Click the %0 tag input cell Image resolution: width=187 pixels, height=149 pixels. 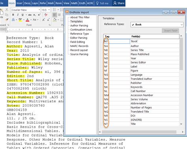117,41
